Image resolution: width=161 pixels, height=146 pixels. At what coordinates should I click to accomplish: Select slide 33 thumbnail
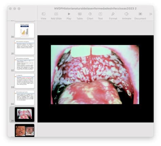(24, 81)
